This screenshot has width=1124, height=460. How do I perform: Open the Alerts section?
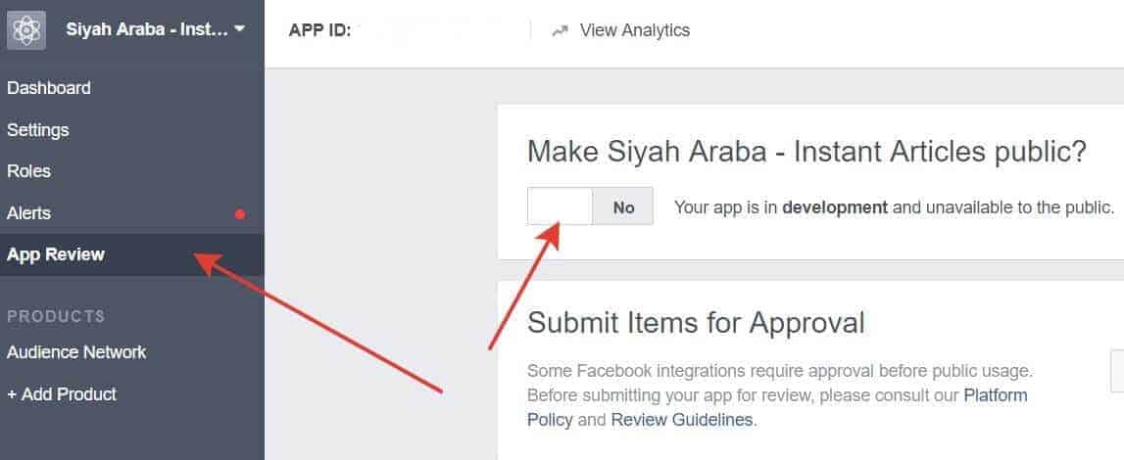click(x=28, y=213)
